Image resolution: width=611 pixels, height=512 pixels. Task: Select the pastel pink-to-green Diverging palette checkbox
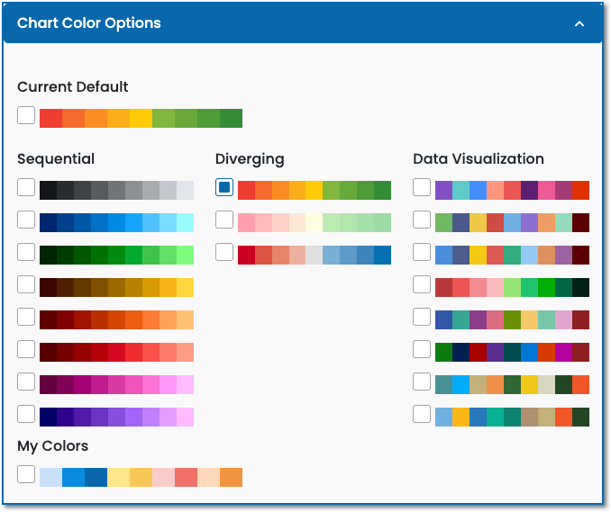(224, 220)
